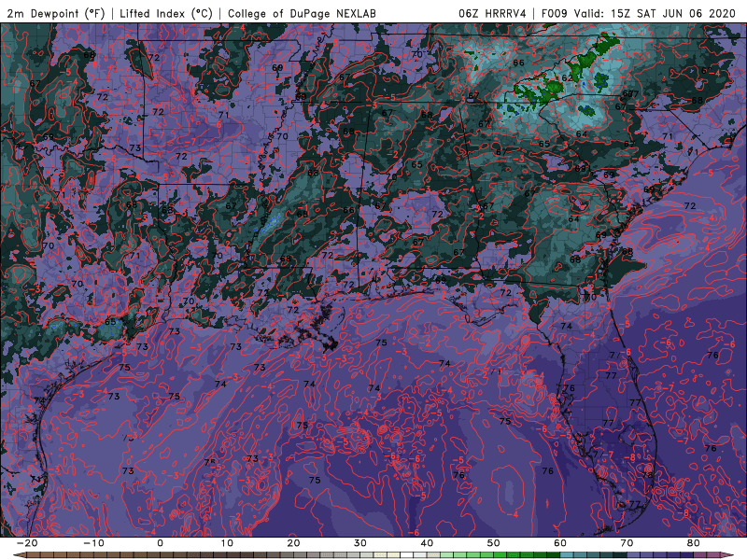Click the 0 label on the color scale
The image size is (747, 560).
tap(160, 543)
